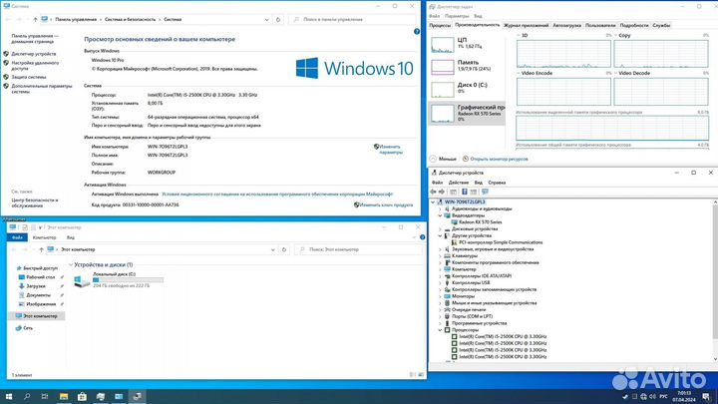Click the Локальный диск (C:) usage bar

coord(128,280)
